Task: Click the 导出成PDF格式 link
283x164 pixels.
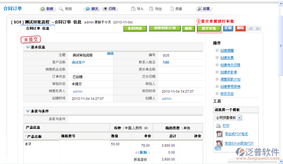Action: (236, 134)
